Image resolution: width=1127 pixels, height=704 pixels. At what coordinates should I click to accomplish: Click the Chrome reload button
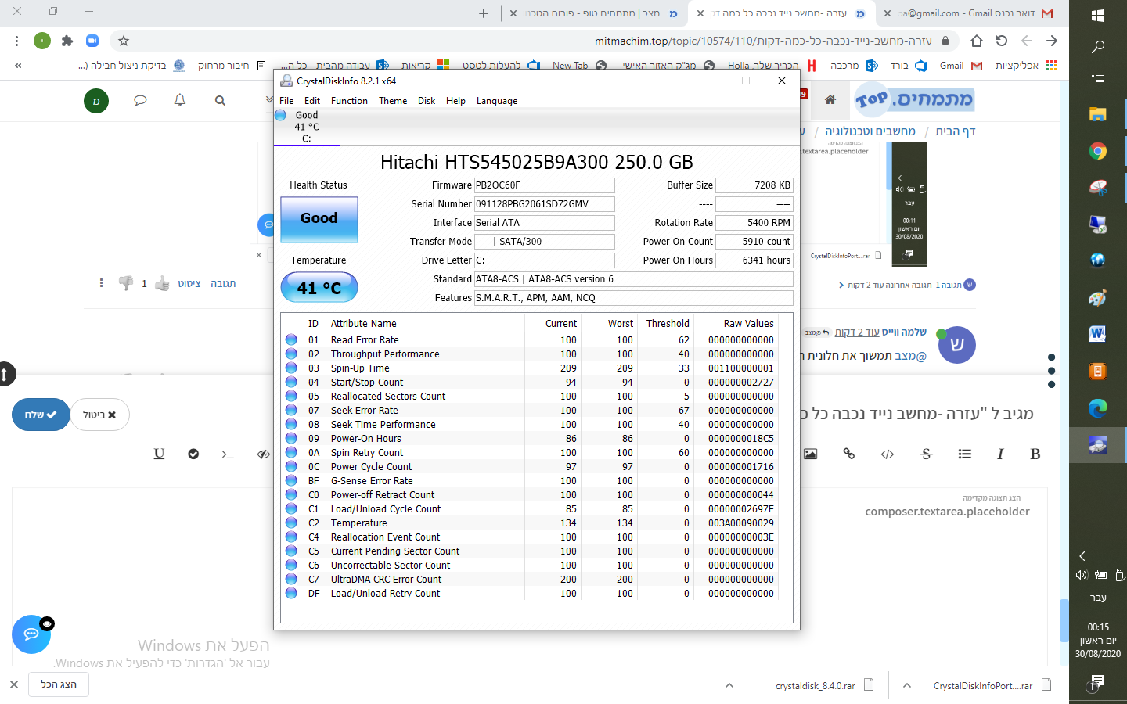1001,41
